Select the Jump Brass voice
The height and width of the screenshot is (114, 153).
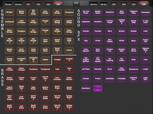tap(45, 98)
